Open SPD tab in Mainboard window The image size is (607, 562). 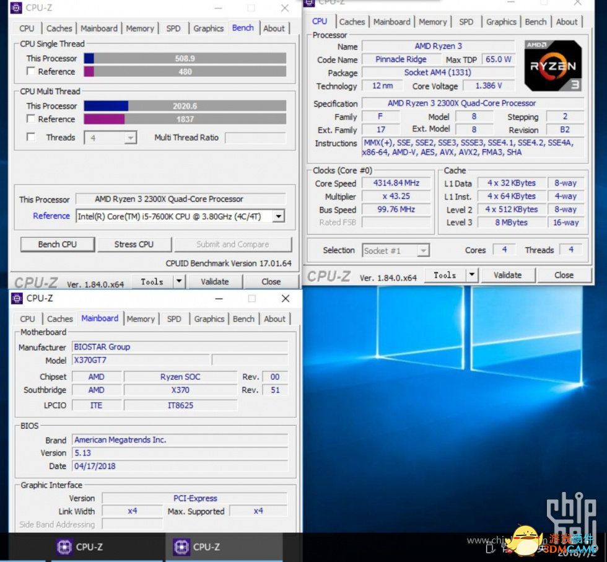click(174, 318)
